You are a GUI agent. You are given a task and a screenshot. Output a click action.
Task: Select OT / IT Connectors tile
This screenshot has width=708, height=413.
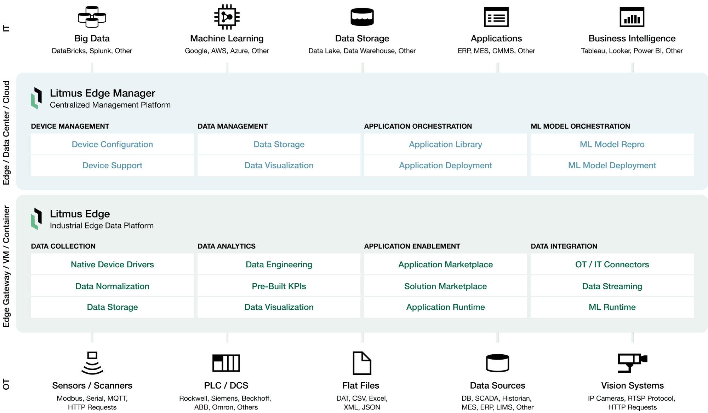pyautogui.click(x=612, y=264)
